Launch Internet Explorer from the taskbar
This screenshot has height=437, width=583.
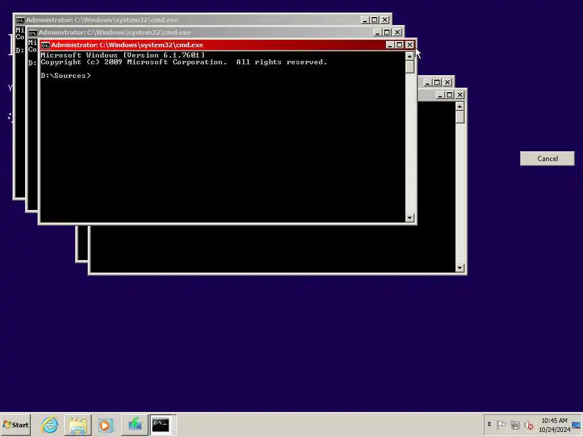click(50, 424)
